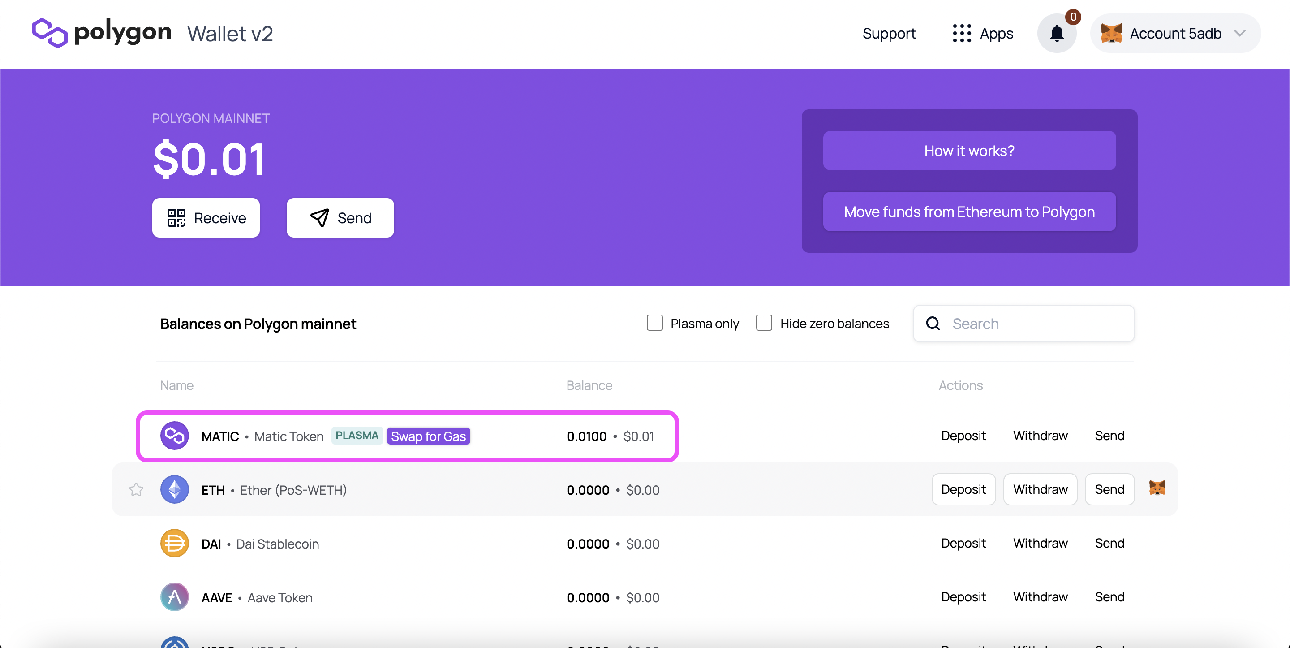This screenshot has height=648, width=1290.
Task: Open the notifications bell
Action: pos(1057,34)
